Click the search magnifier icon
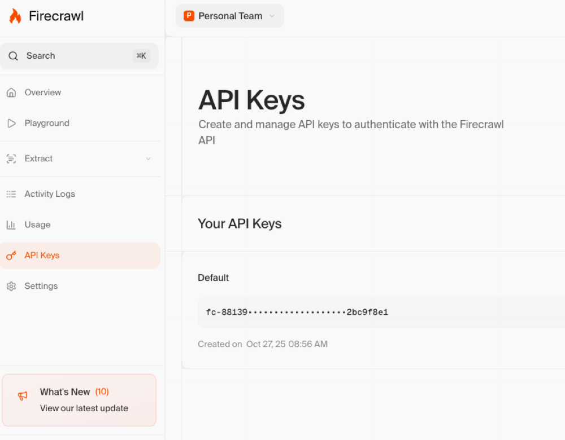 14,56
